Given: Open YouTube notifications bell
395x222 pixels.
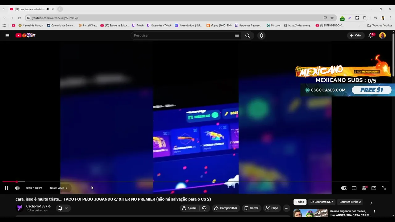Looking at the screenshot, I should coord(371,35).
